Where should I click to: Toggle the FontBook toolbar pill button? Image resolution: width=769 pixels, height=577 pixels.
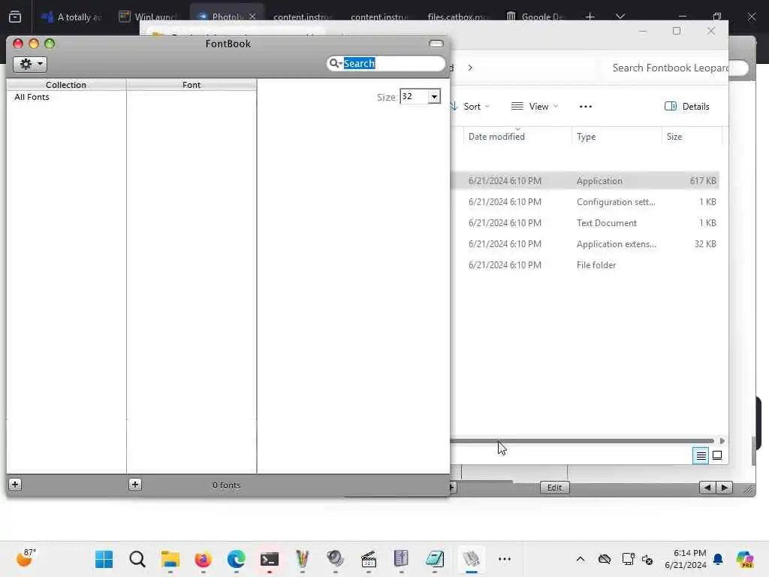click(436, 44)
